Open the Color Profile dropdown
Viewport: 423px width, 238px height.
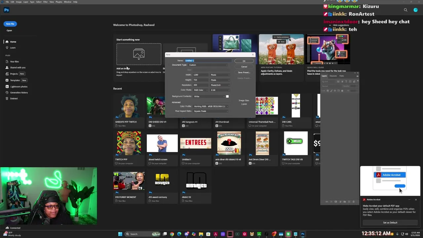click(x=211, y=106)
